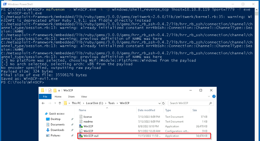Click the Explorer title bar folder icon
This screenshot has height=141, width=260.
[42, 90]
